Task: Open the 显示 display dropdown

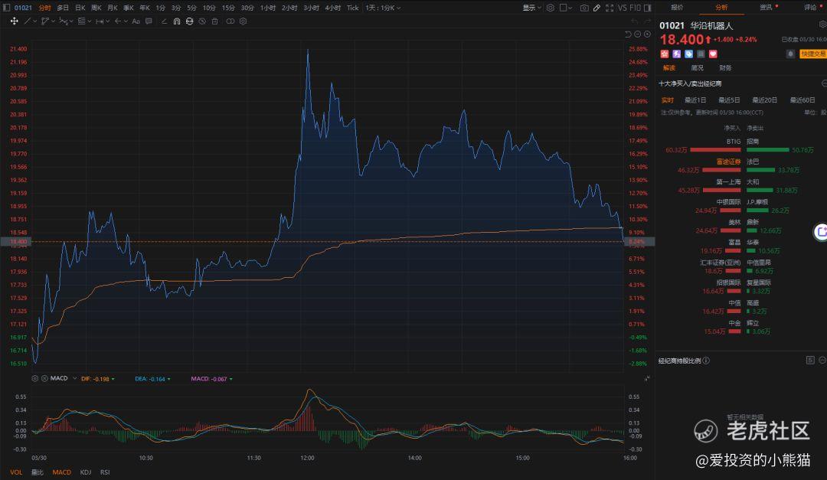Action: (531, 8)
